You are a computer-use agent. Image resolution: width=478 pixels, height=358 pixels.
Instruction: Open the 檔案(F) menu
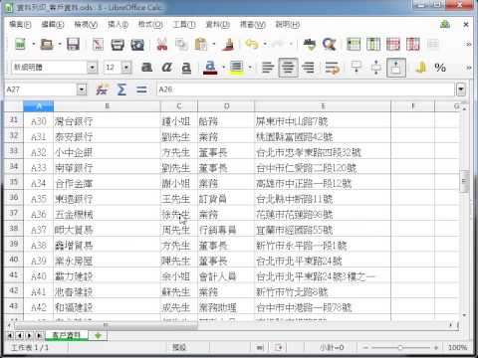[20, 25]
